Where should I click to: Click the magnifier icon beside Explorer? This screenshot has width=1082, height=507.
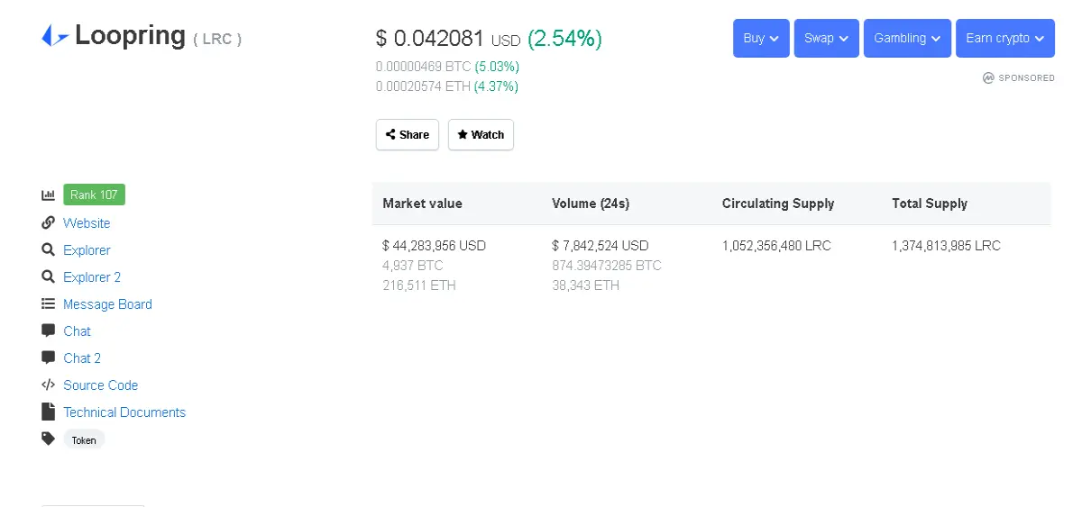tap(49, 249)
